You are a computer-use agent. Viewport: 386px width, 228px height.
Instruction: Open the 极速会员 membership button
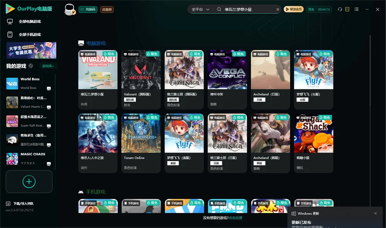click(x=294, y=9)
